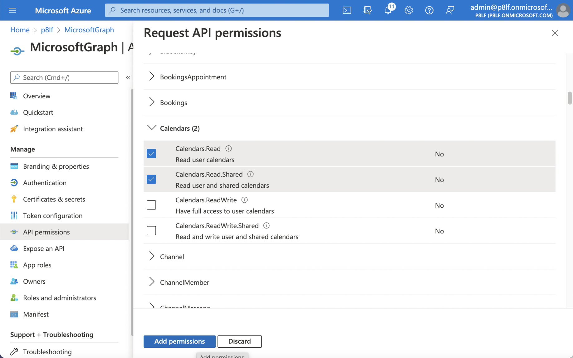Show info for Calendars.ReadWrite.Shared permission

tap(266, 226)
